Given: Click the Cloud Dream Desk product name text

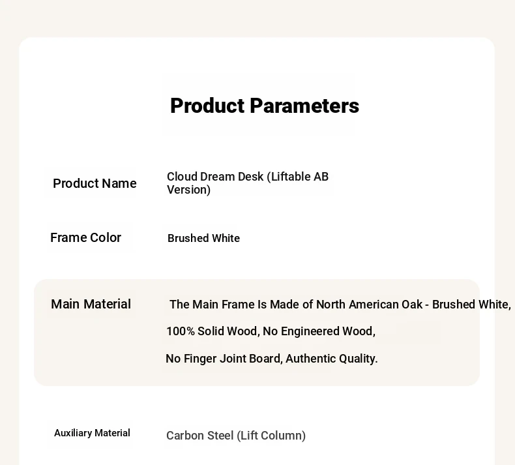Looking at the screenshot, I should (x=248, y=183).
